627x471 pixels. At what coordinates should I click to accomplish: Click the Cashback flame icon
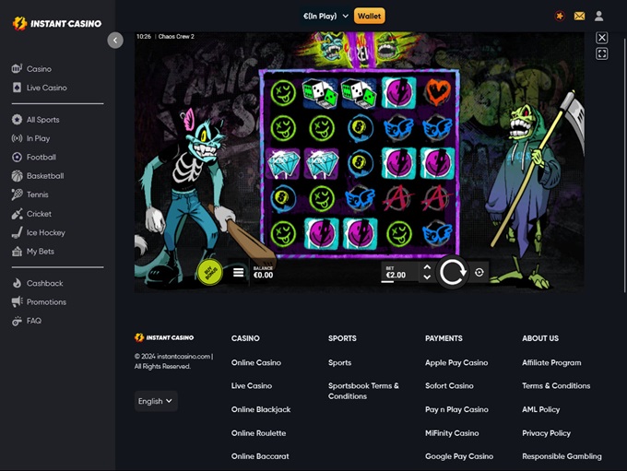coord(17,283)
